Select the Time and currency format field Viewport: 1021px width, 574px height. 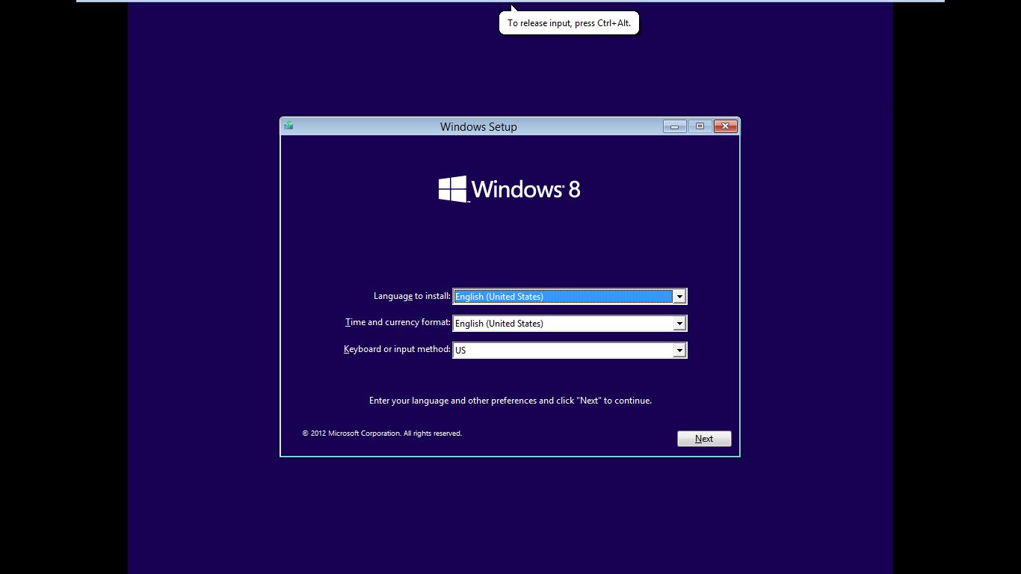tap(570, 324)
